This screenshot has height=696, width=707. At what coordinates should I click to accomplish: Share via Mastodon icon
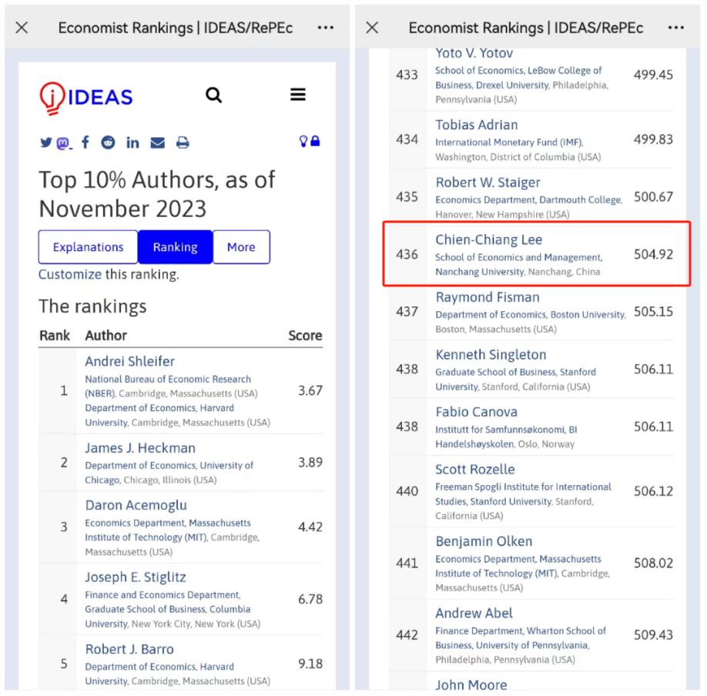point(64,143)
